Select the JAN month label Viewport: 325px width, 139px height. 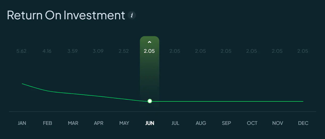pyautogui.click(x=22, y=123)
